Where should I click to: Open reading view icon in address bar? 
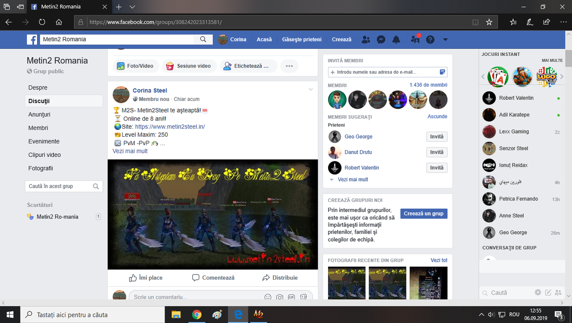point(475,22)
